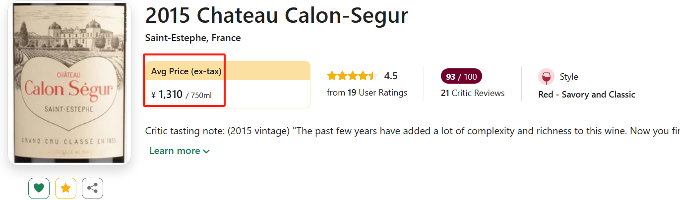Screen dimensions: 680x200
Task: Toggle the green heart favorite icon
Action: [39, 188]
